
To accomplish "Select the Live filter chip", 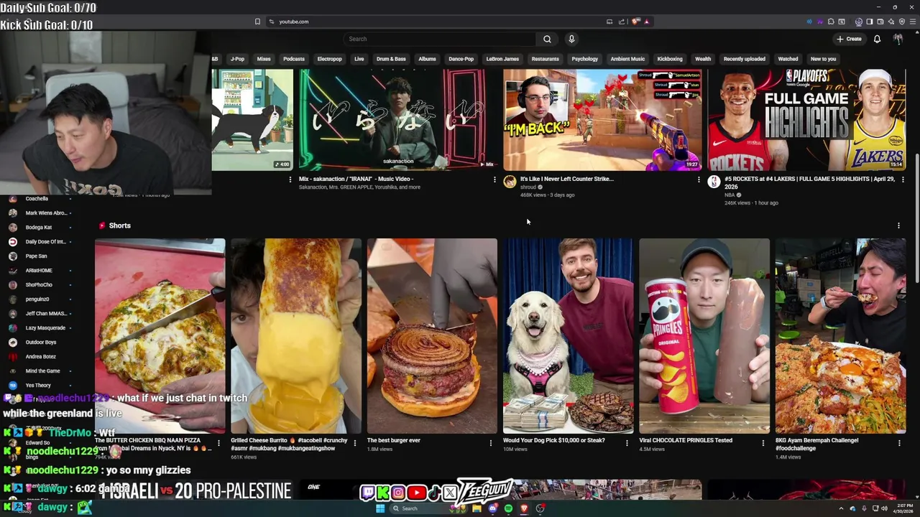I will (x=359, y=59).
